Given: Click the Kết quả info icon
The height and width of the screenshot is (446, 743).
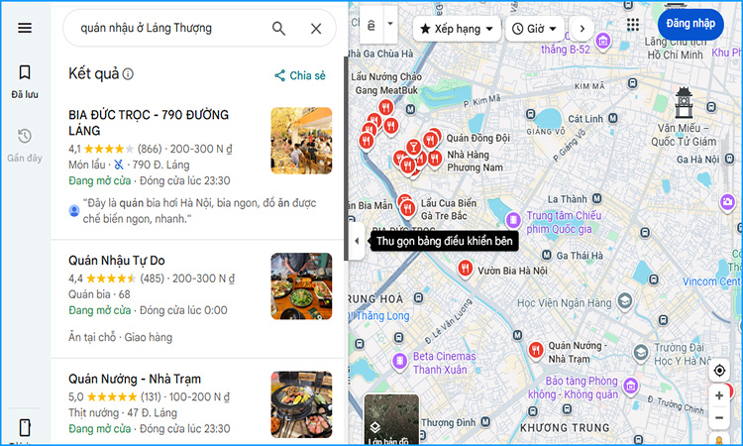Looking at the screenshot, I should pos(128,74).
